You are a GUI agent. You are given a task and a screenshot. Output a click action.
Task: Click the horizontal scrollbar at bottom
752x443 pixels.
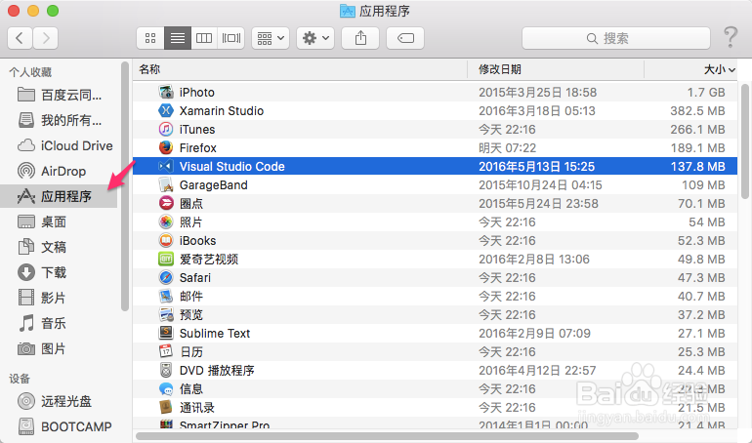[387, 436]
